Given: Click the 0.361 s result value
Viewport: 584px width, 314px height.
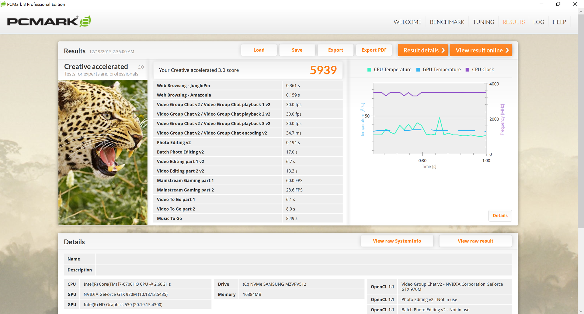Looking at the screenshot, I should coord(293,85).
